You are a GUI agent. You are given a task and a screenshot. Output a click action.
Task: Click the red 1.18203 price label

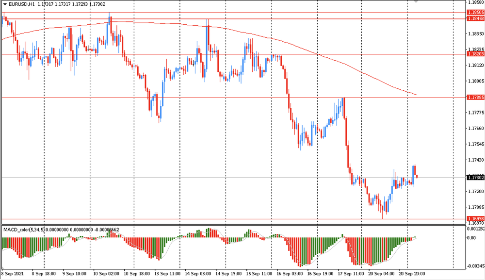(476, 54)
